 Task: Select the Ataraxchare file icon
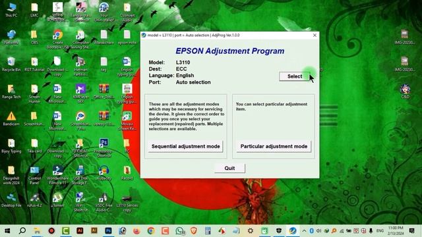coord(104,37)
